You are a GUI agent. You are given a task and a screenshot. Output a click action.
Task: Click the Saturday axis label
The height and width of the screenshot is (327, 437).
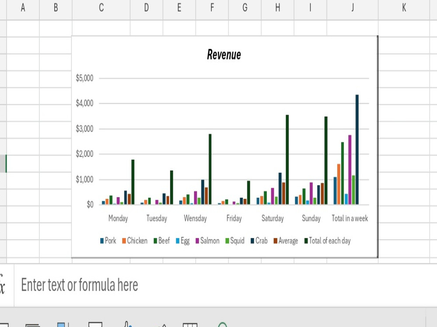click(x=273, y=218)
